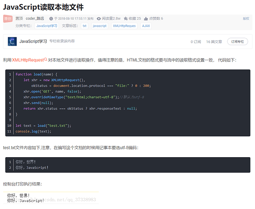This screenshot has height=209, width=255.
Task: Open the JavaScript学习 category tag
Action: tap(47, 26)
